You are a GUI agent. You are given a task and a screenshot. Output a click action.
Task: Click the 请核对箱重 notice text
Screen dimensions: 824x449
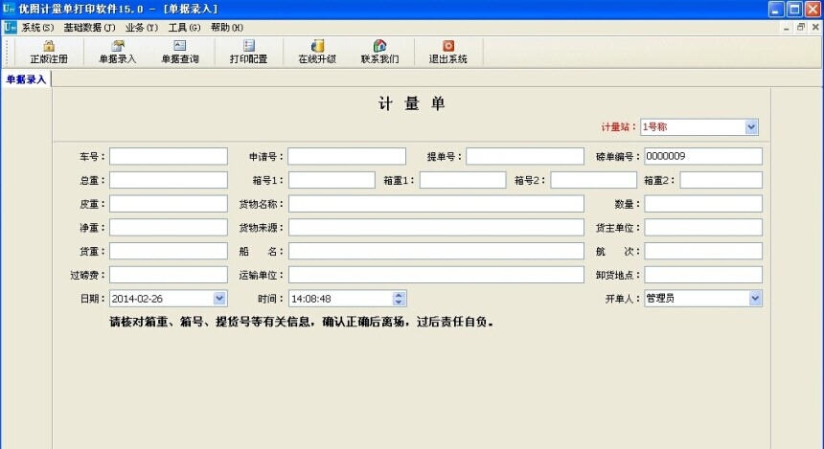pyautogui.click(x=302, y=322)
